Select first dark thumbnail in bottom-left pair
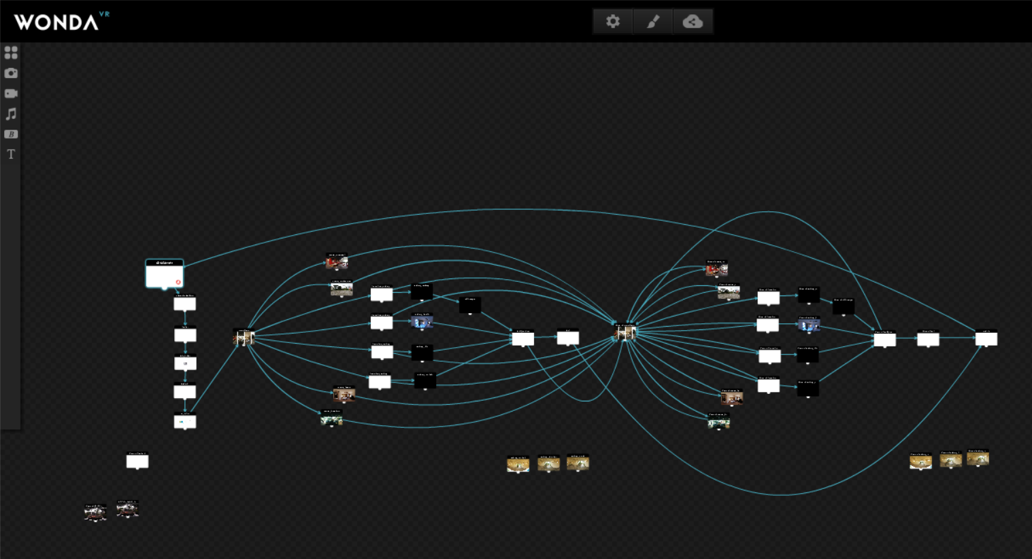The image size is (1032, 559). [x=95, y=513]
